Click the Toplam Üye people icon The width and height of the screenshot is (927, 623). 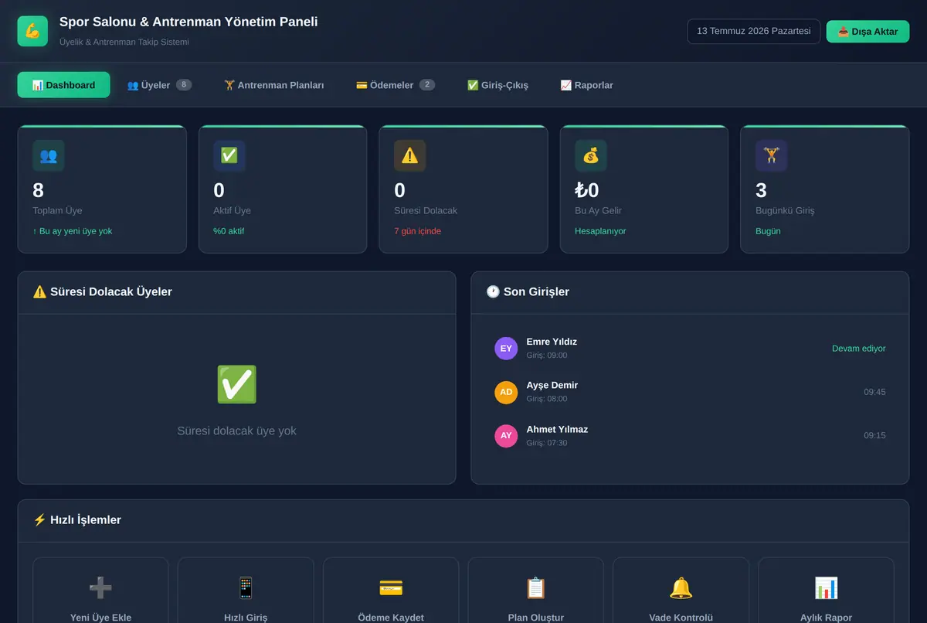[48, 155]
